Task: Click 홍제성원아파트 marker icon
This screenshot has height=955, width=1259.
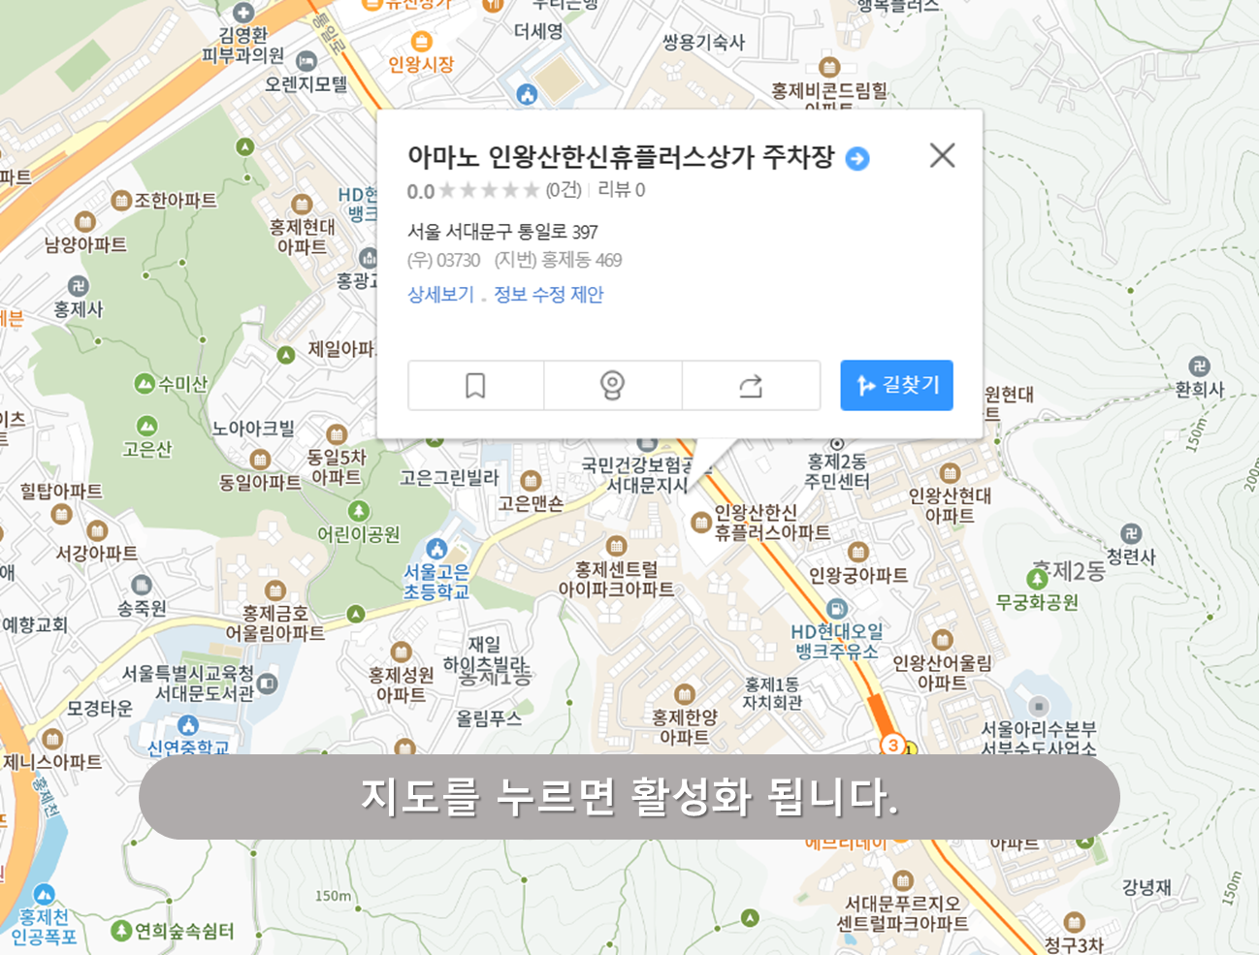Action: point(401,652)
